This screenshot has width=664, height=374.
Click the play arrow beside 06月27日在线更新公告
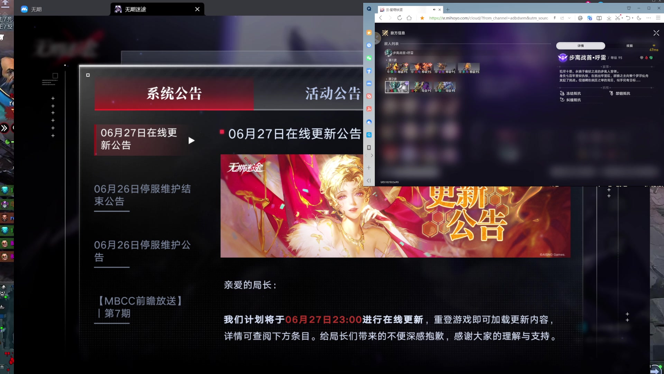pos(191,140)
